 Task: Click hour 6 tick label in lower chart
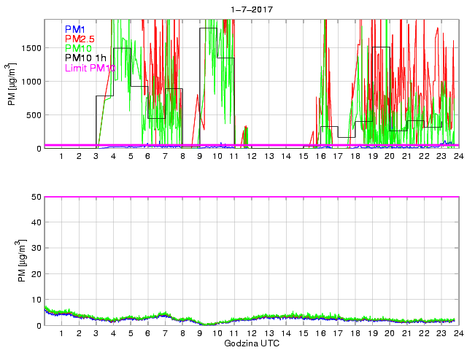(x=147, y=333)
